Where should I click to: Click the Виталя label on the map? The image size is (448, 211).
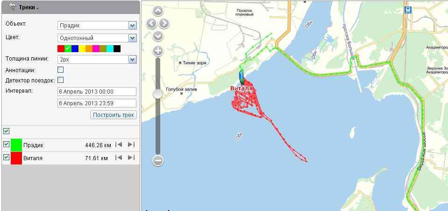(242, 88)
